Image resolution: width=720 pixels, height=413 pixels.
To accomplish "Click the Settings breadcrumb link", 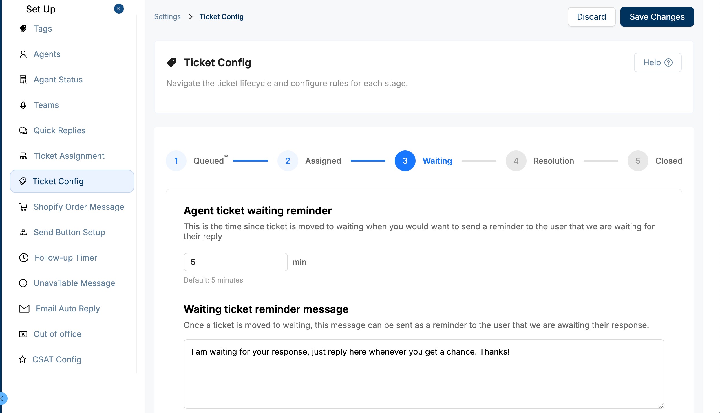I will pos(167,17).
